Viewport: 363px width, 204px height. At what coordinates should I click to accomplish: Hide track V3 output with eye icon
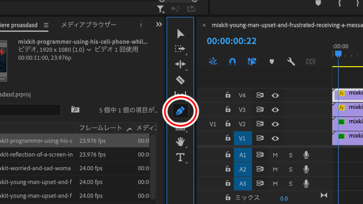(275, 110)
